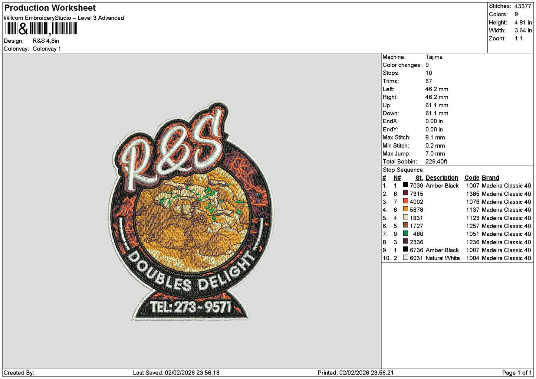Click the Width value 3.64 in

[x=523, y=30]
